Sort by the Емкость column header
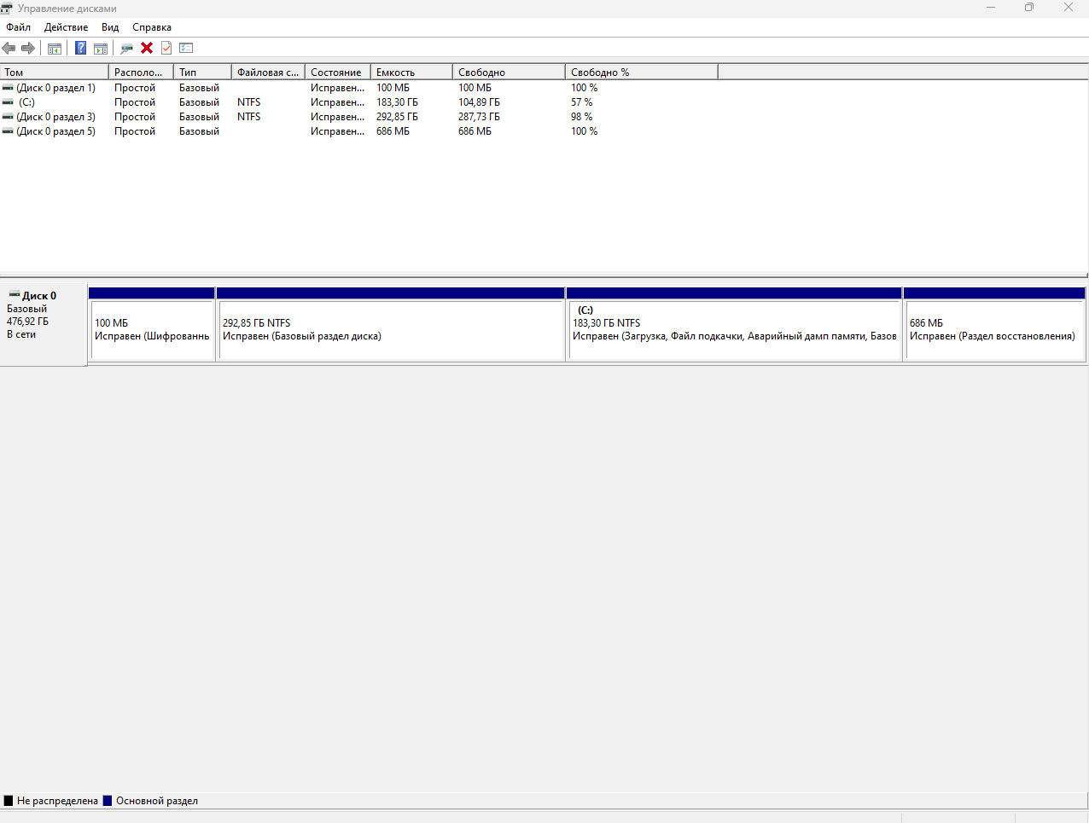The height and width of the screenshot is (823, 1089). click(x=412, y=72)
